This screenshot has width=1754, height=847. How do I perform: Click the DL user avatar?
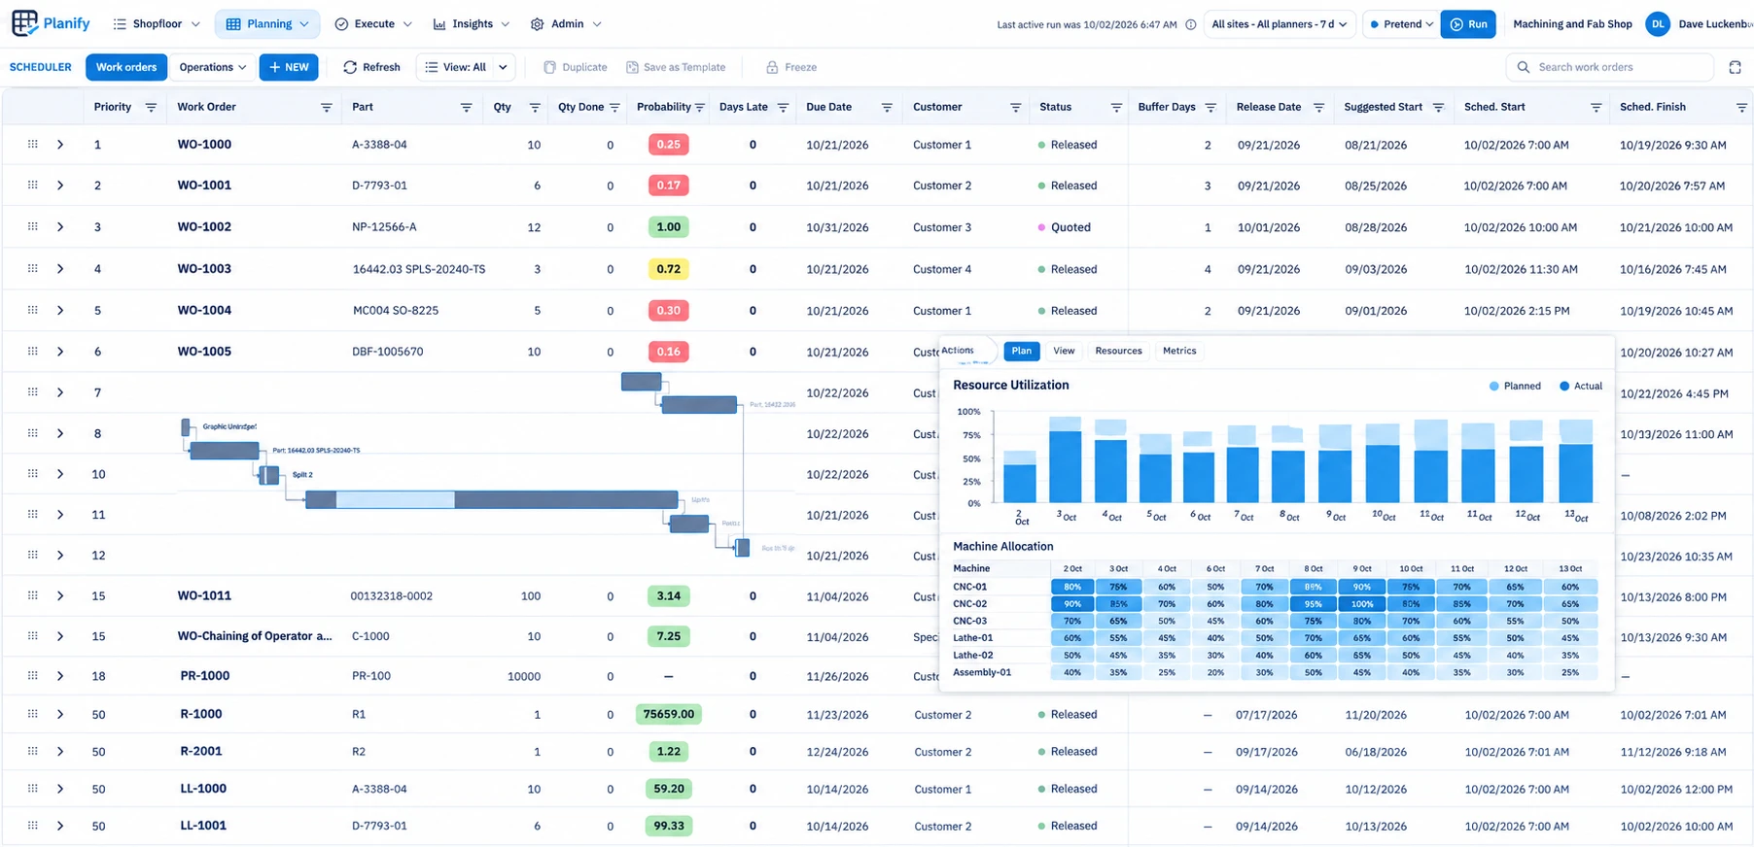1657,24
